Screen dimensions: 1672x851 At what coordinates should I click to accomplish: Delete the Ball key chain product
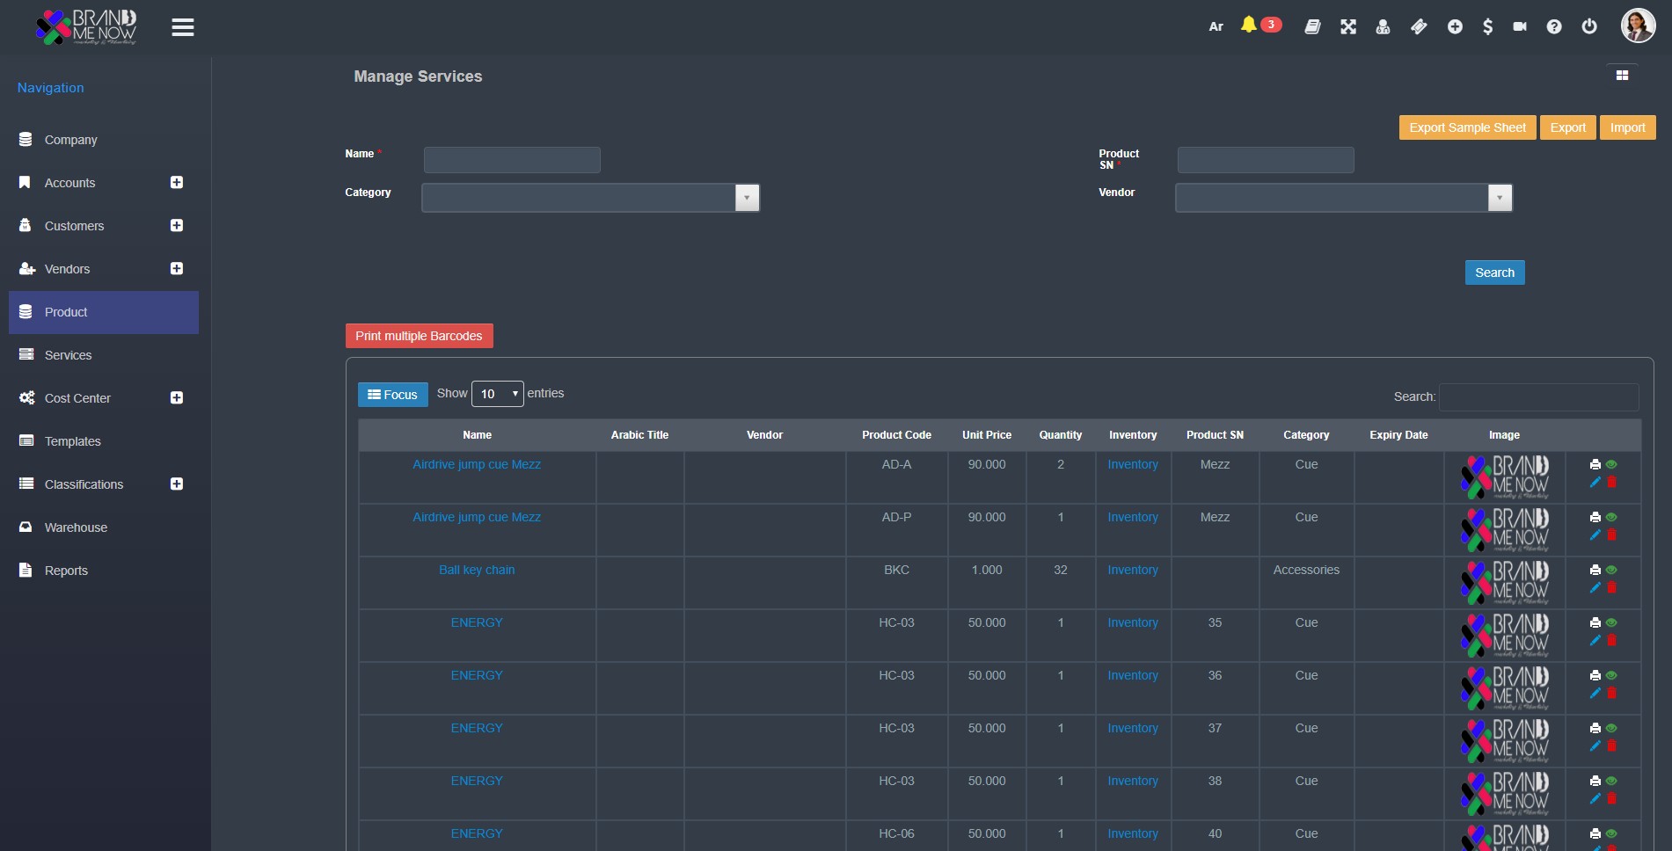[x=1612, y=587]
